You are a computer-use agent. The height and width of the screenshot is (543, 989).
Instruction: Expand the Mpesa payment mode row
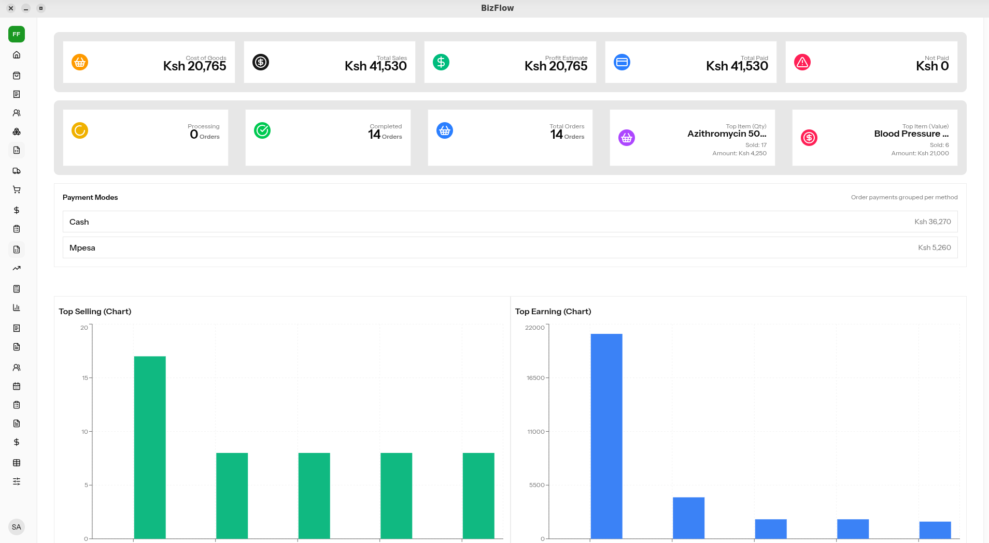(510, 247)
